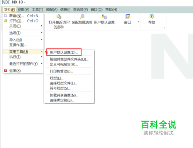Choose 退出(X) to exit NX
The width and height of the screenshot is (193, 148).
(24, 71)
